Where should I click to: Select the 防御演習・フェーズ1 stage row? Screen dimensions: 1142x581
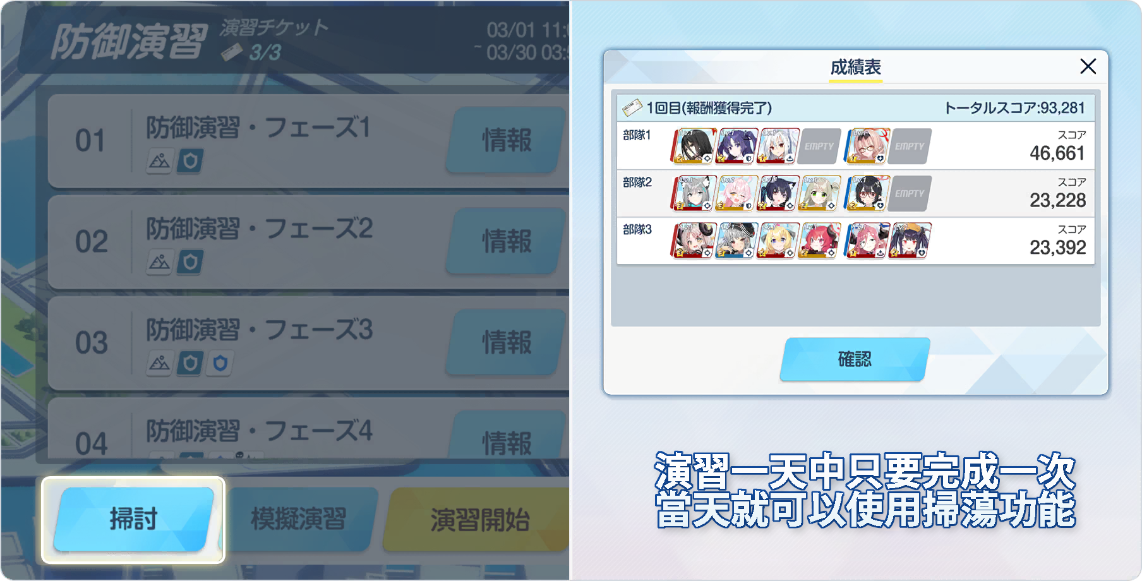point(308,141)
